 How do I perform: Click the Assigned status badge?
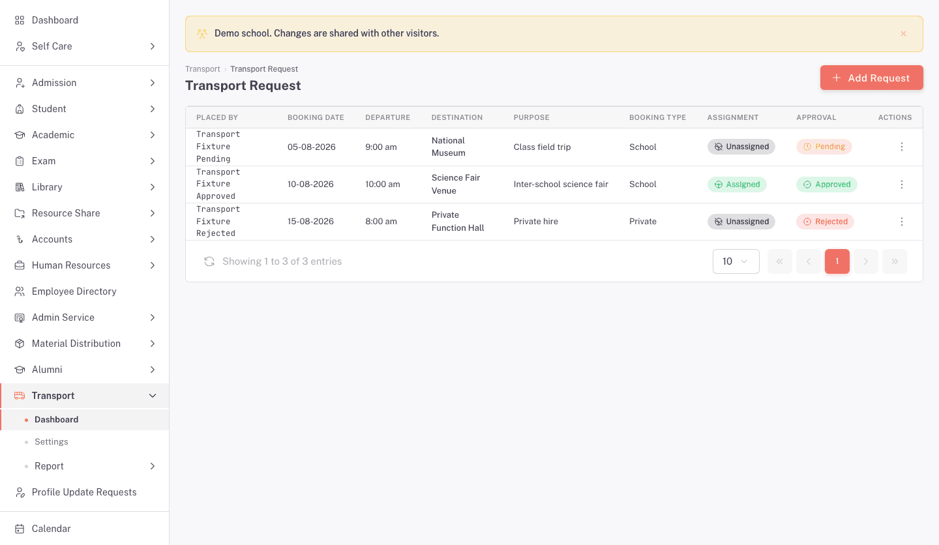737,184
